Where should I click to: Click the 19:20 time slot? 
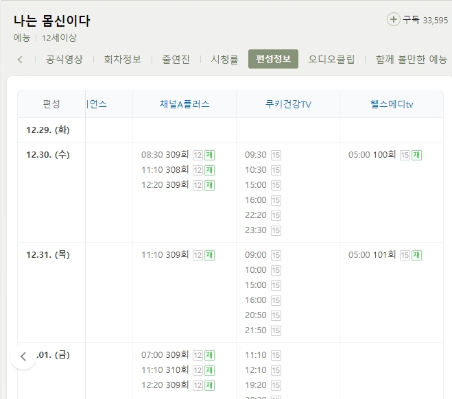(256, 385)
